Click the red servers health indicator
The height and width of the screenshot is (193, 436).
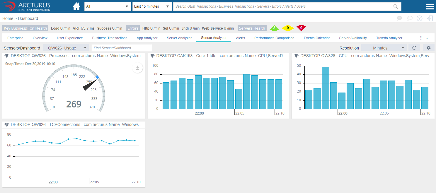(301, 28)
